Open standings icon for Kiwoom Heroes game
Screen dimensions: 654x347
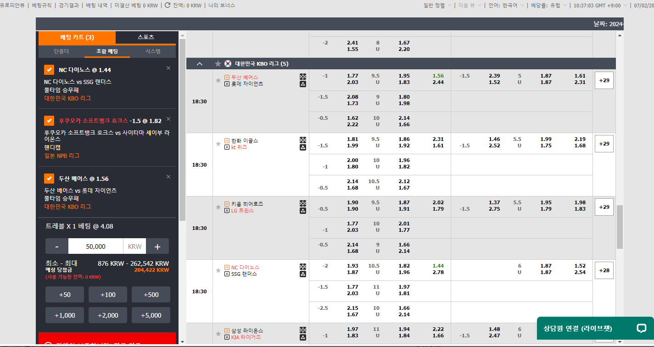pyautogui.click(x=303, y=211)
